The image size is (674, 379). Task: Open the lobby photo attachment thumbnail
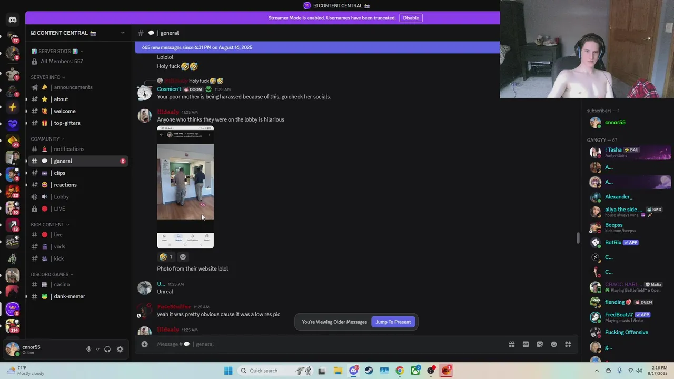[185, 187]
